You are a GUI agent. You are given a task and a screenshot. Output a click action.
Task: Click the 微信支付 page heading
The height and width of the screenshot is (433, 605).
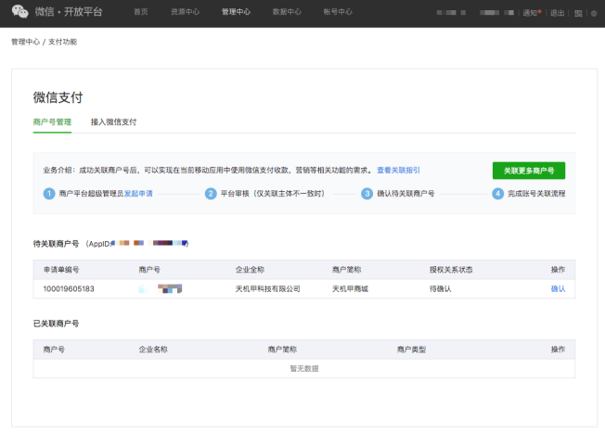(x=58, y=97)
